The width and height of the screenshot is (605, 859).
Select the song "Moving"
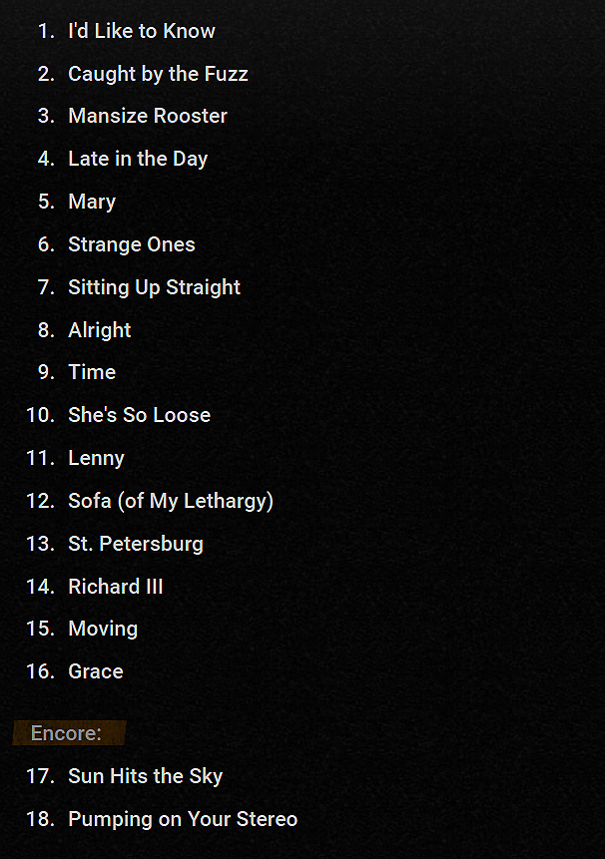coord(103,629)
